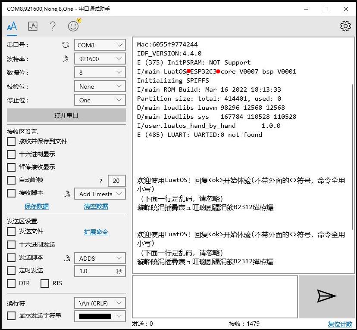The width and height of the screenshot is (357, 330).
Task: Click the 打开串口 button
Action: 66,115
